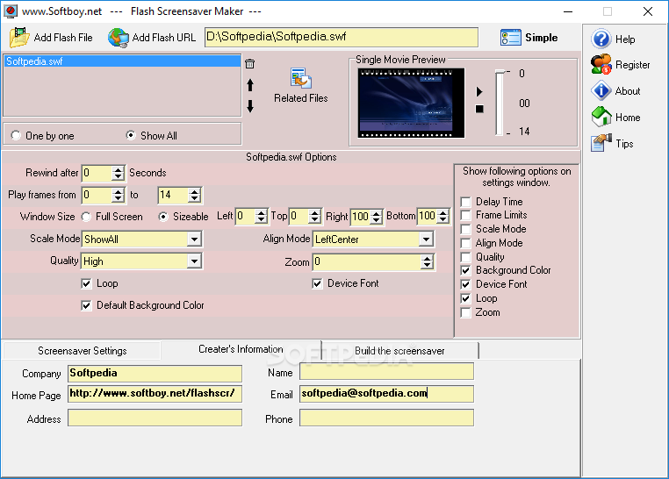Viewport: 669px width, 479px height.
Task: Select One by one radio button
Action: click(x=16, y=135)
